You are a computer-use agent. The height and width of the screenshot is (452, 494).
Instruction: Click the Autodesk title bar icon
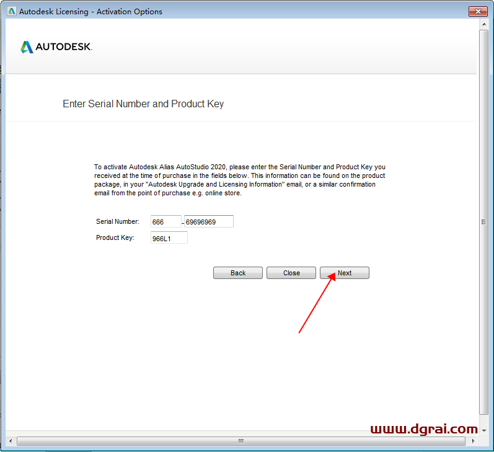pyautogui.click(x=12, y=11)
